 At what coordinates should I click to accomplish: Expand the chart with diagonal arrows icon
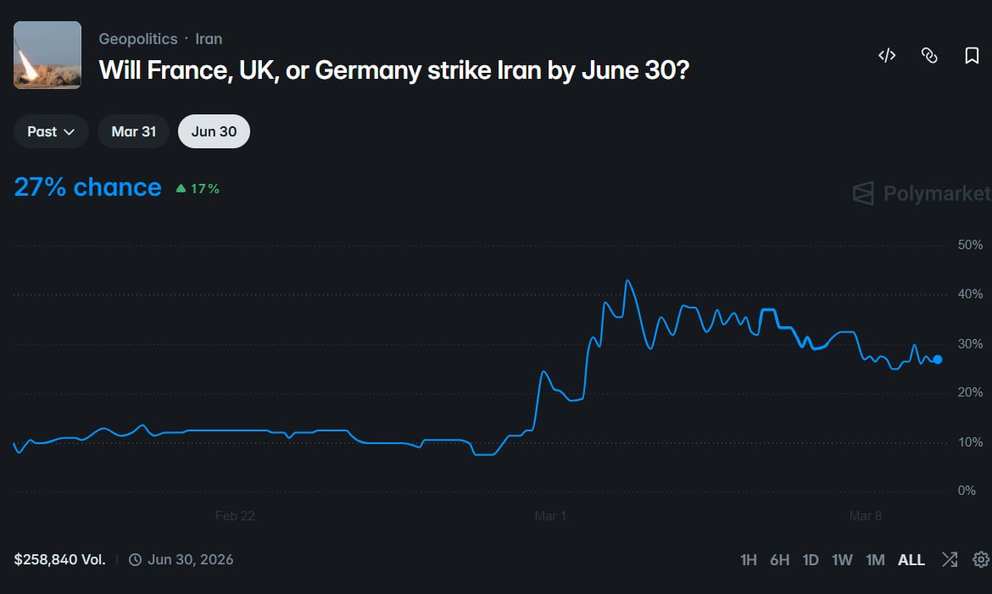tap(950, 559)
